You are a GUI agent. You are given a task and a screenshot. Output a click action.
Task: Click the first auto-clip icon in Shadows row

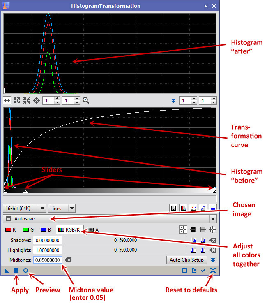[193, 240]
